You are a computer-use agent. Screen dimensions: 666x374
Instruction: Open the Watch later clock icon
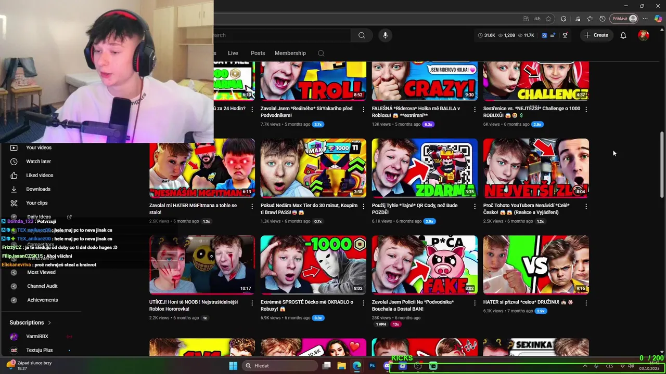14,162
